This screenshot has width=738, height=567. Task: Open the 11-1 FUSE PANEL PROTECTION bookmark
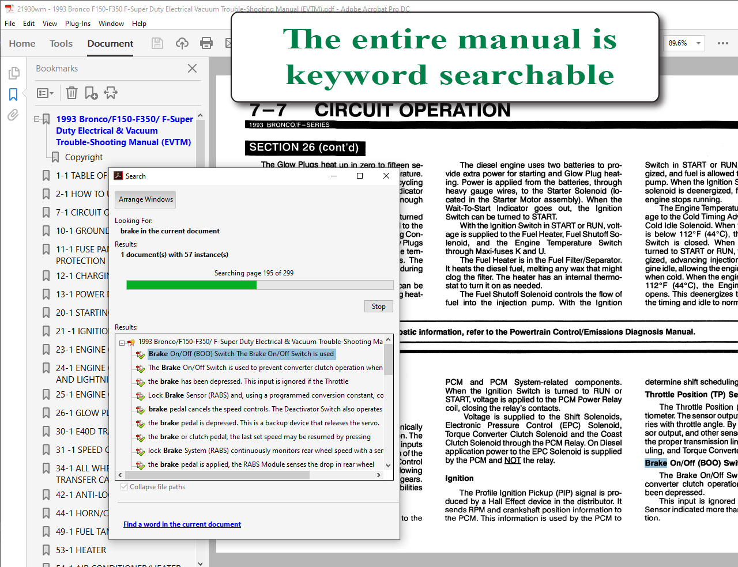click(x=82, y=255)
